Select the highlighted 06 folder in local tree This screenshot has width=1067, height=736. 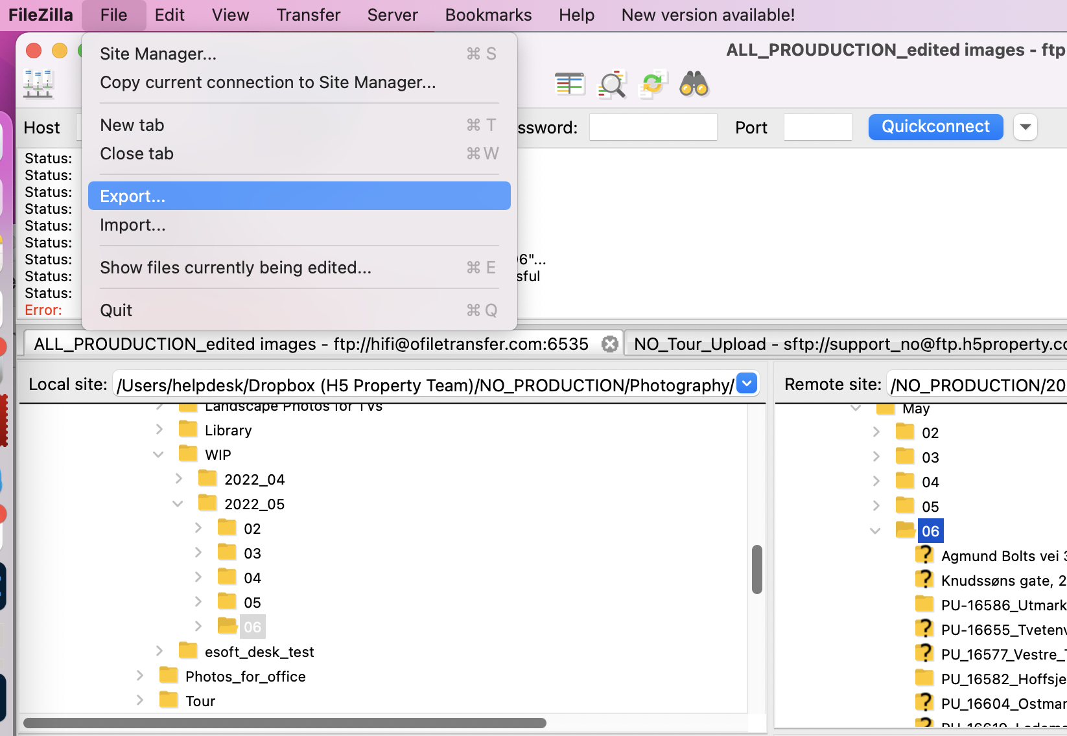[x=252, y=627]
